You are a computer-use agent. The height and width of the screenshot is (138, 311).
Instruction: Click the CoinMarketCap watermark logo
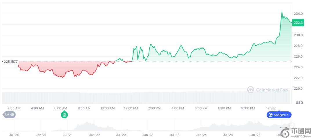click(267, 90)
